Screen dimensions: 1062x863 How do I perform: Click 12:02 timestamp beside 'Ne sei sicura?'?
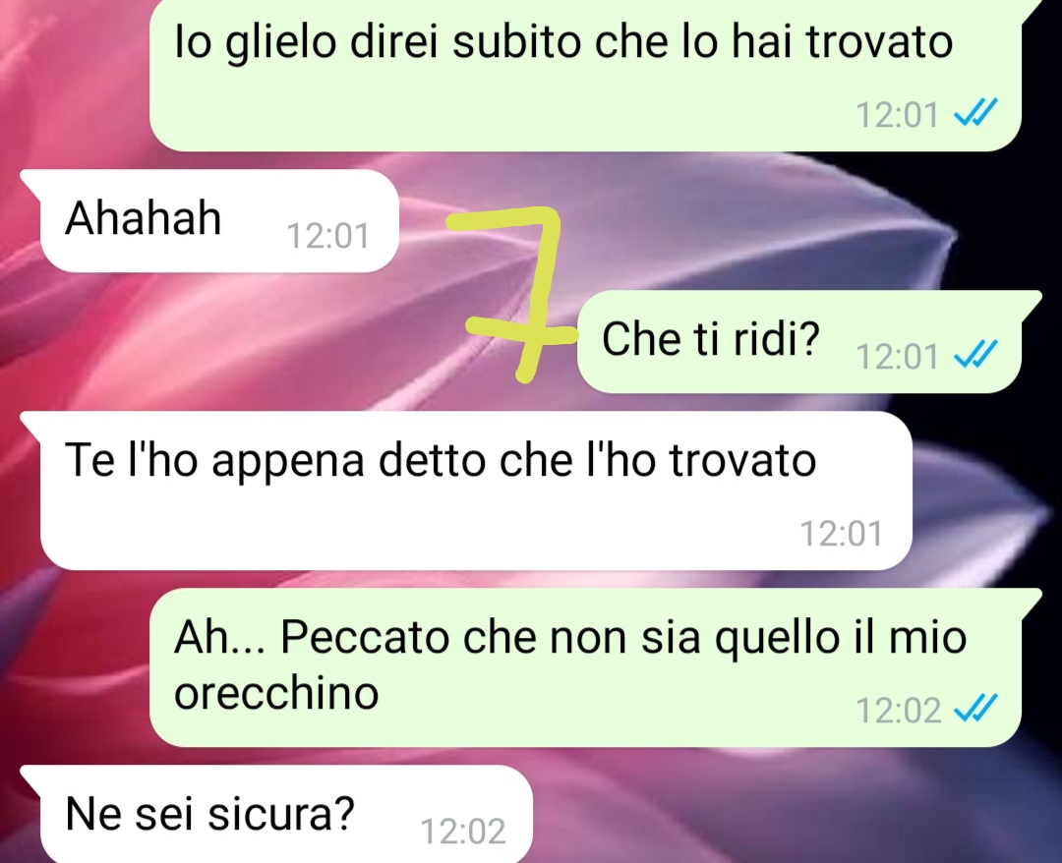[463, 832]
